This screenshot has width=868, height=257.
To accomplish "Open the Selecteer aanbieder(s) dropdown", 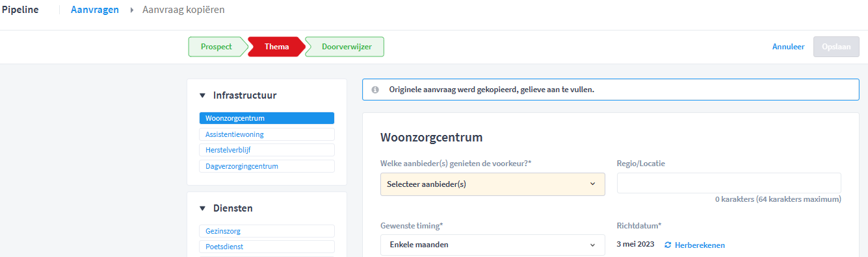I will click(493, 184).
